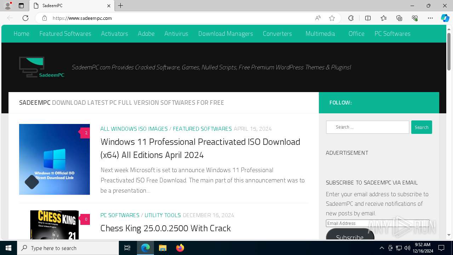
Task: Close the SadeemPC tab
Action: (109, 6)
